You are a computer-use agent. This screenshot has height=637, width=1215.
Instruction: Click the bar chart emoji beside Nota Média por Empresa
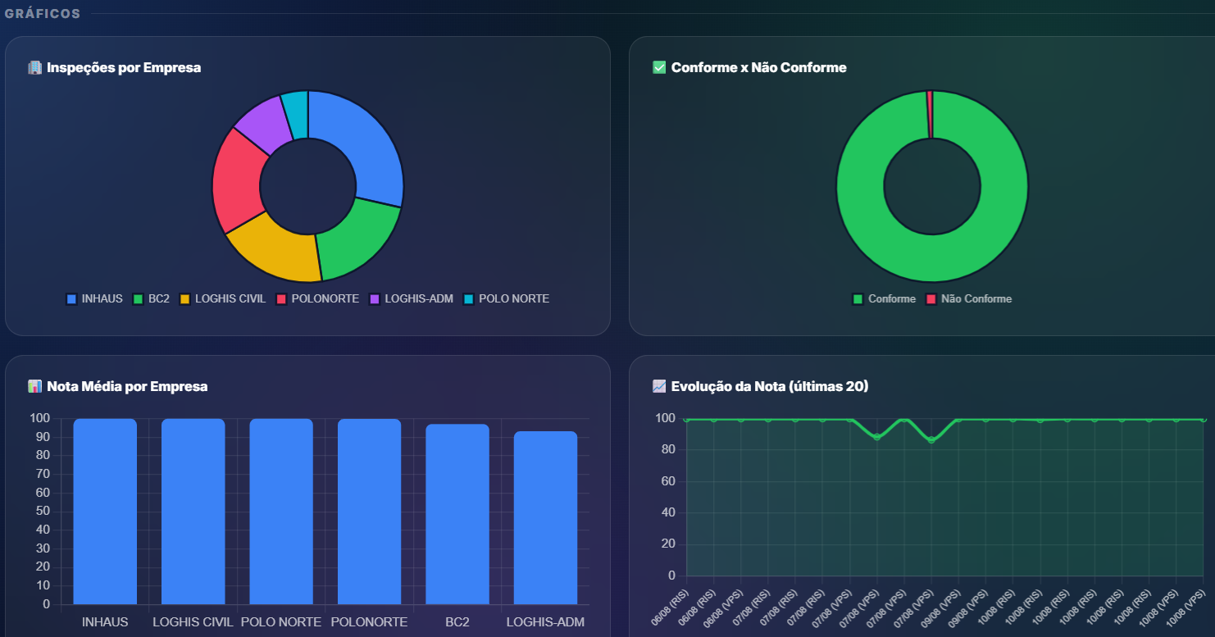[x=34, y=386]
